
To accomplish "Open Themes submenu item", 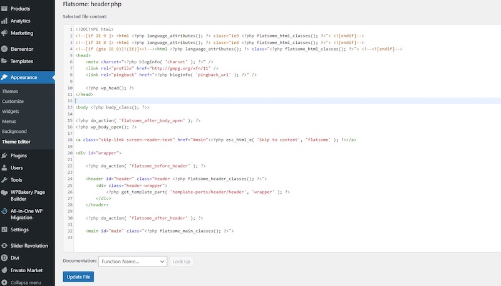I will 10,92.
